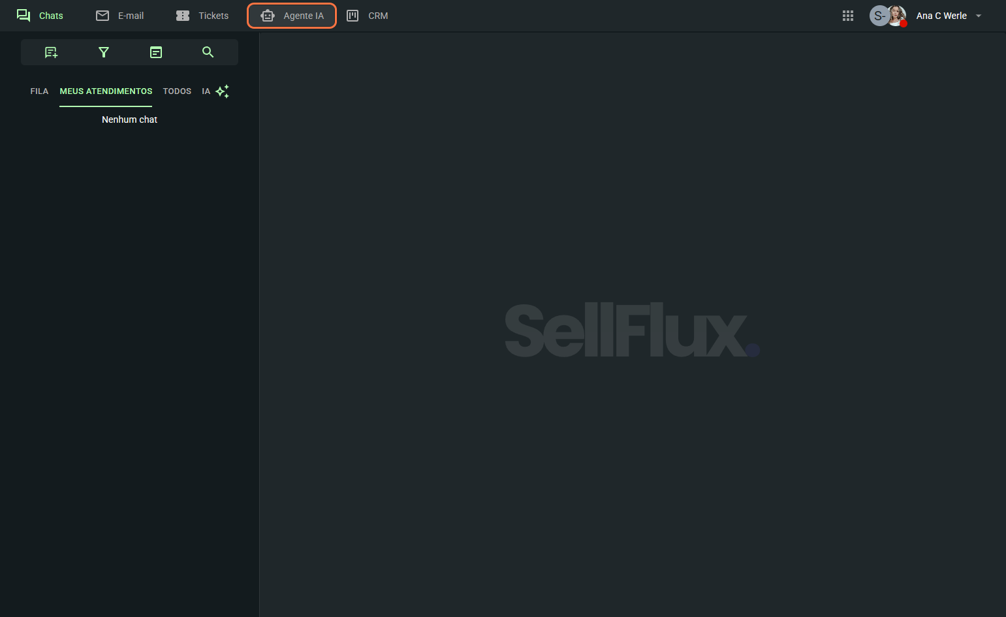Switch to the FILA tab

pos(39,91)
